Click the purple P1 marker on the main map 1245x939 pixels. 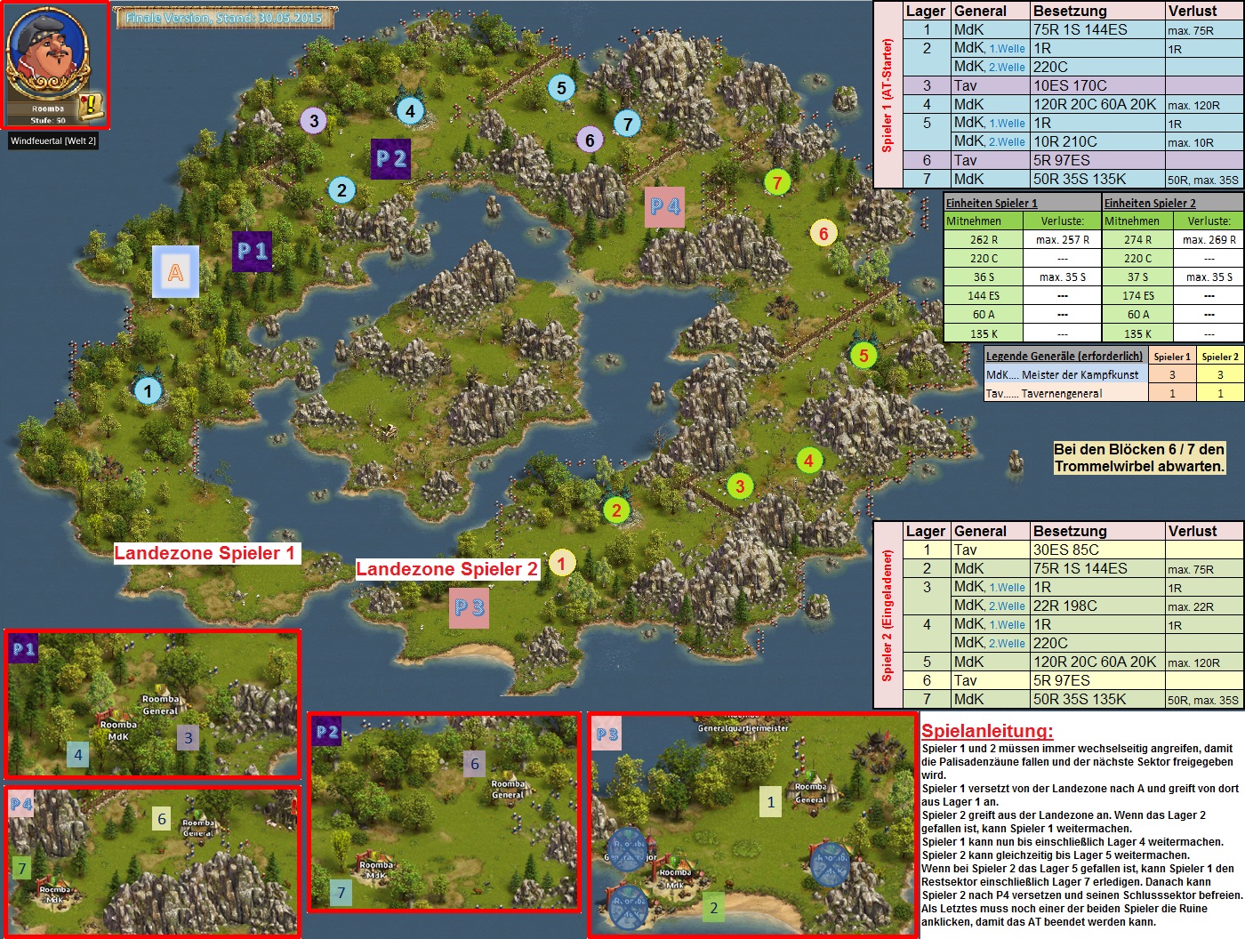click(253, 252)
